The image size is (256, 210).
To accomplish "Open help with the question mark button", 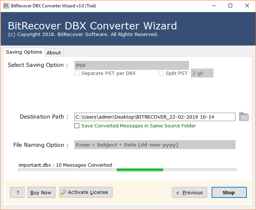I will [x=17, y=192].
